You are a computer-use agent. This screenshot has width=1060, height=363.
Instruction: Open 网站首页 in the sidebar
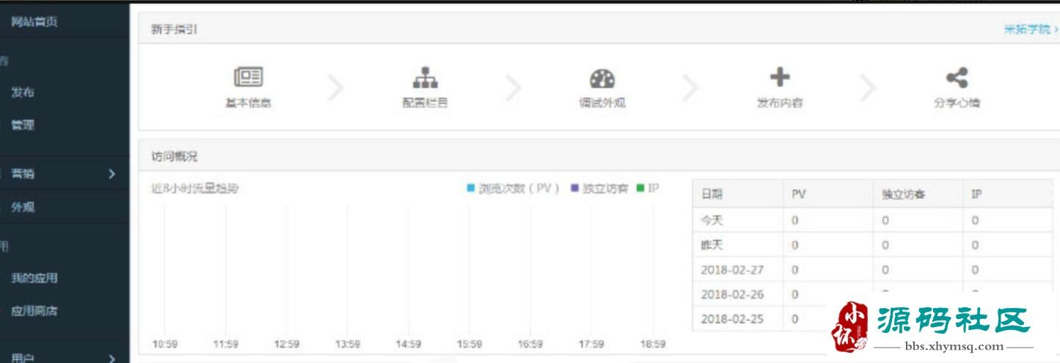coord(34,21)
